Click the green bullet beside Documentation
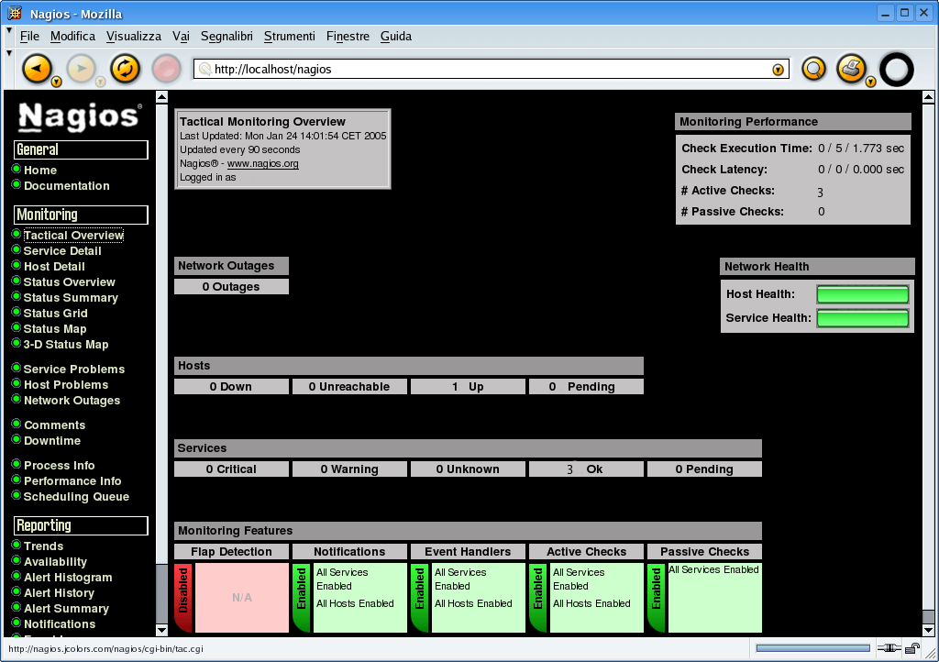This screenshot has width=939, height=662. click(17, 185)
